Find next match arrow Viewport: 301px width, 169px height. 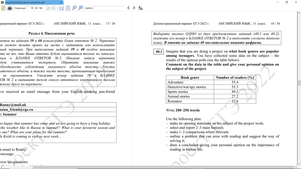[x=134, y=8]
